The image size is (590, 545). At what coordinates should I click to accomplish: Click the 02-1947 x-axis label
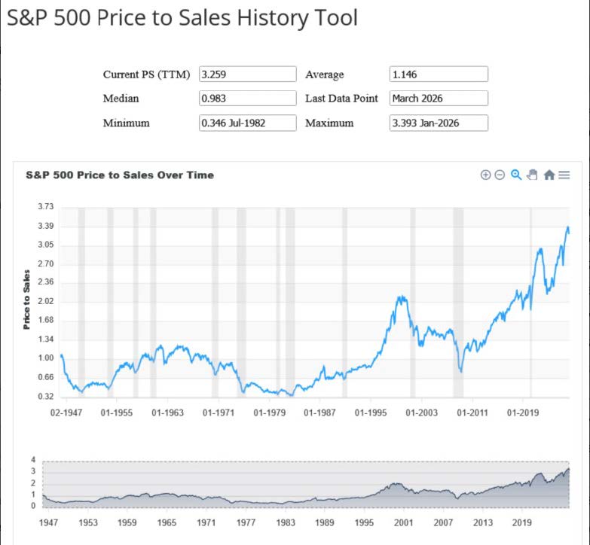(x=66, y=413)
